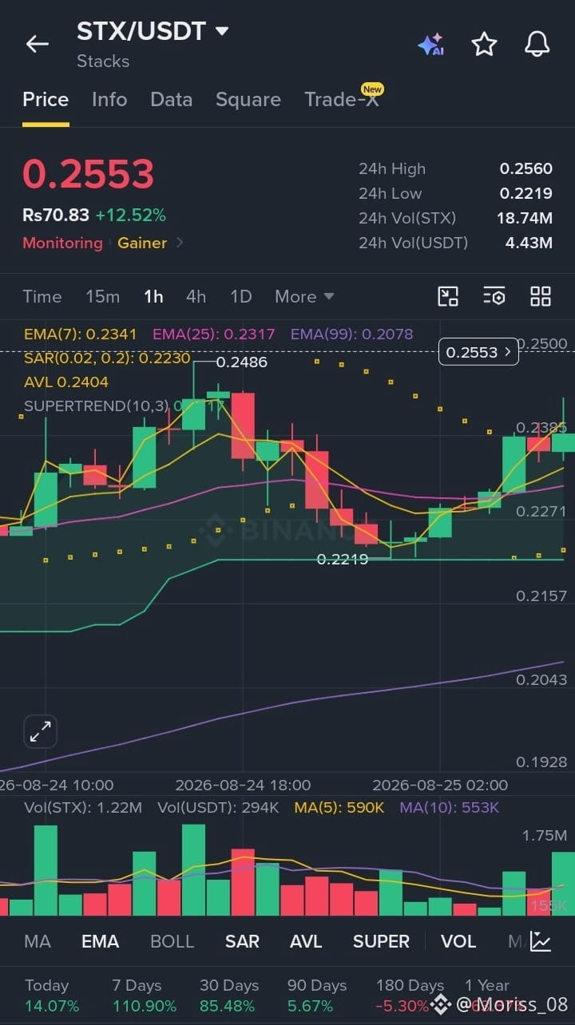Tap the EMA(7): 0.2341 legend
Viewport: 575px width, 1025px height.
click(81, 334)
